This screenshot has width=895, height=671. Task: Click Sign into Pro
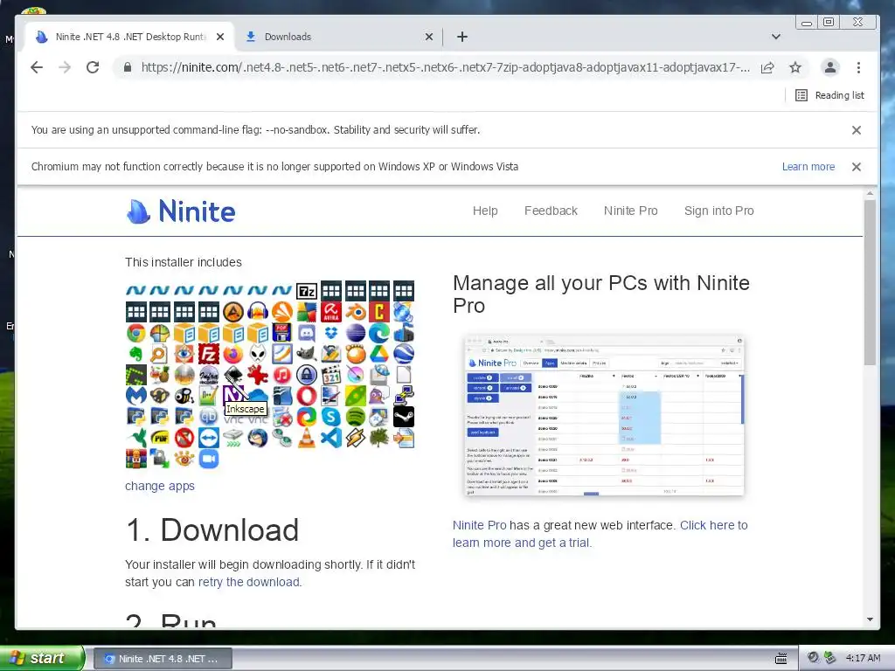[719, 211]
